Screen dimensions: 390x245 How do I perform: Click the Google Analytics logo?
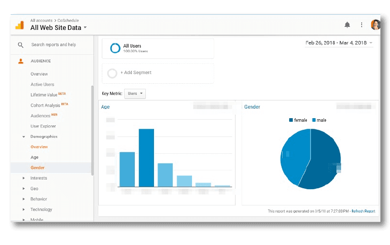pyautogui.click(x=19, y=25)
